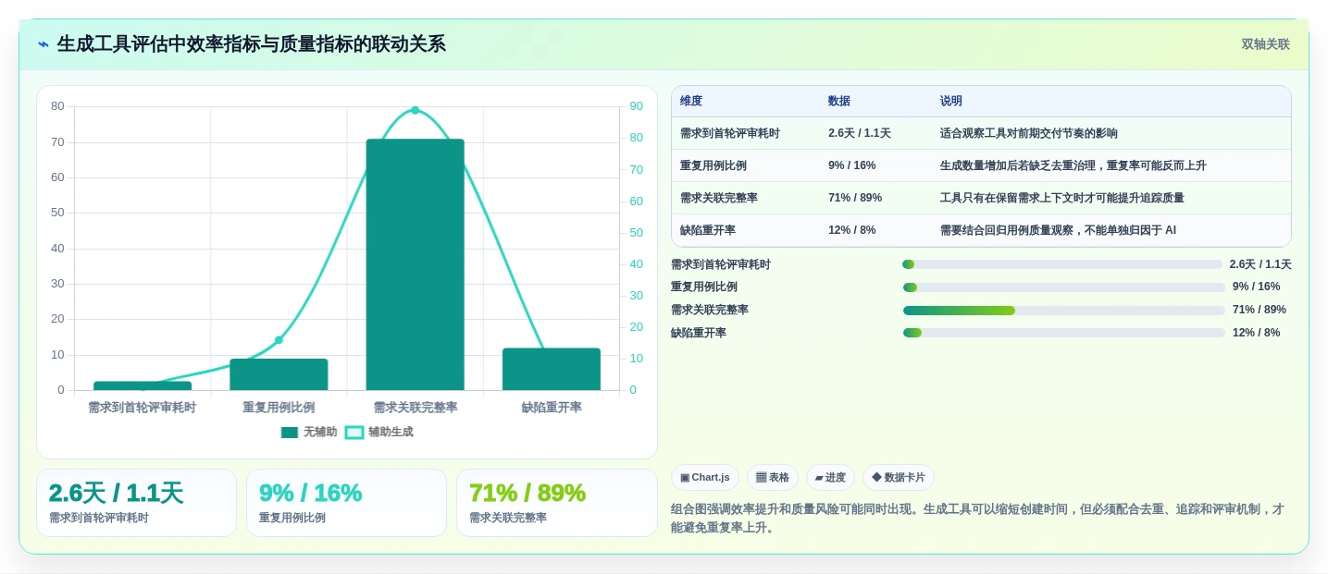Click the description starting 工具只有在保留需求上下文
Image resolution: width=1328 pixels, height=574 pixels.
pyautogui.click(x=1062, y=198)
